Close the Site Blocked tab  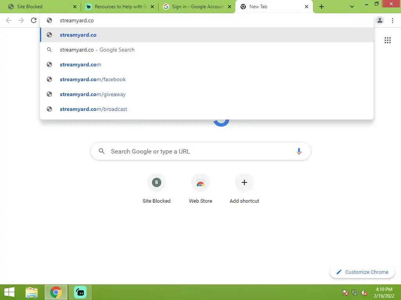(75, 7)
